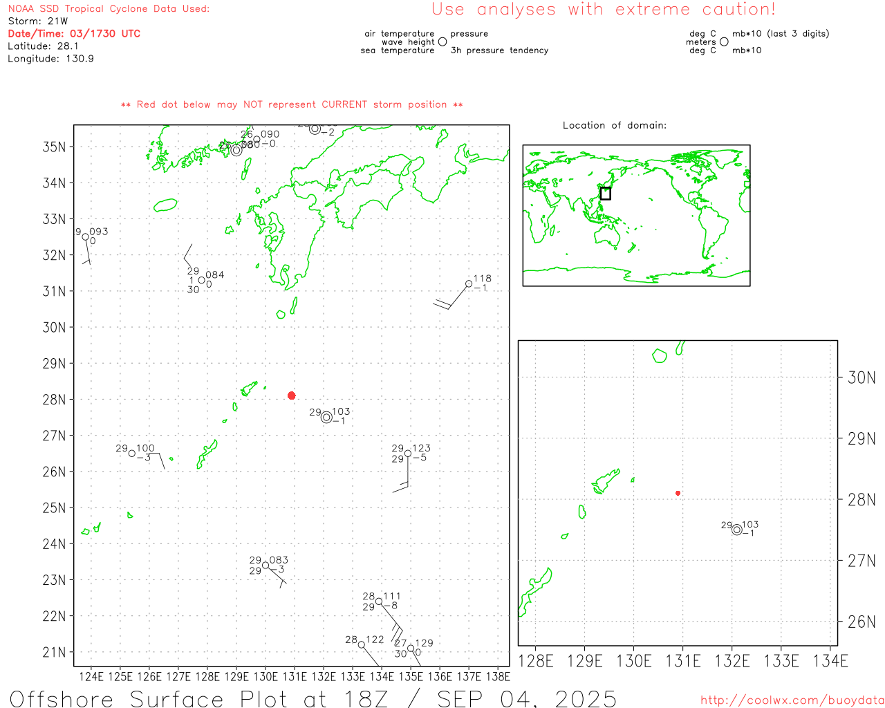Click the 'Use analyses with extreme caution!' warning
The height and width of the screenshot is (708, 885).
604,10
